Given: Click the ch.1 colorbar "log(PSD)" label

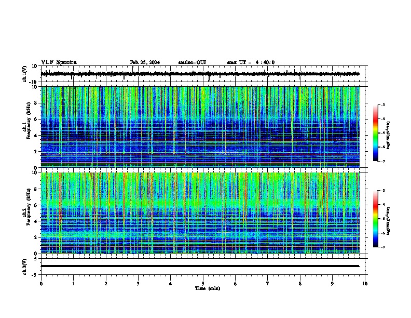Looking at the screenshot, I should click(388, 135).
